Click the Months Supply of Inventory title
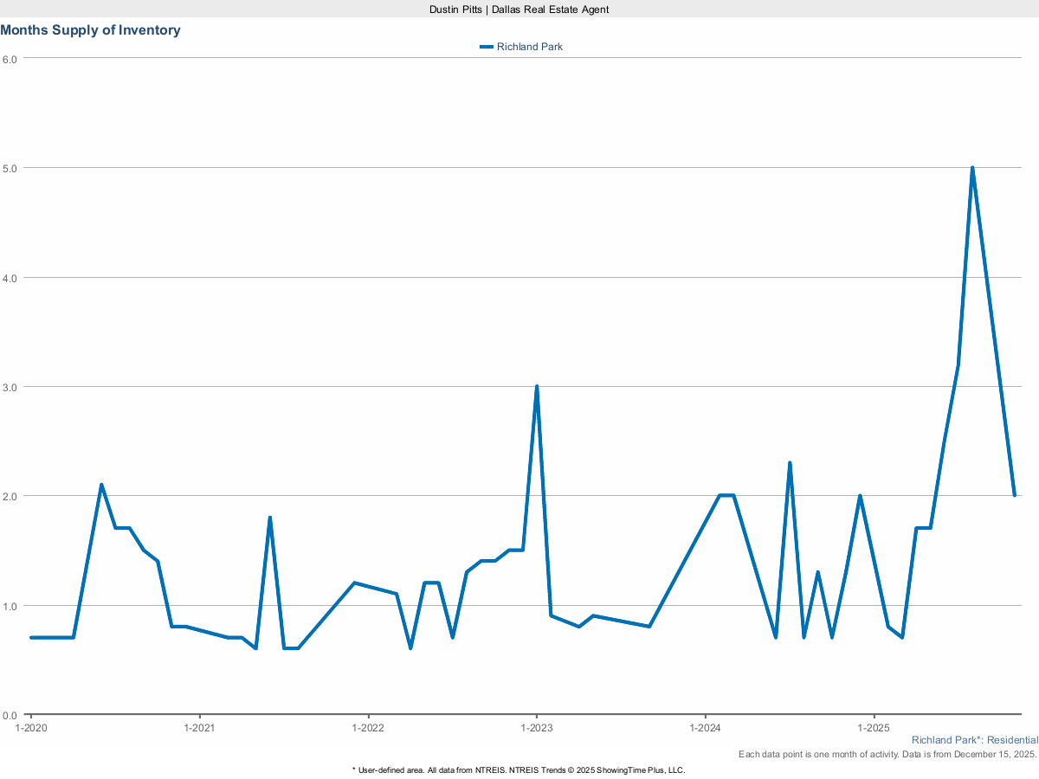This screenshot has width=1039, height=779. pos(91,30)
